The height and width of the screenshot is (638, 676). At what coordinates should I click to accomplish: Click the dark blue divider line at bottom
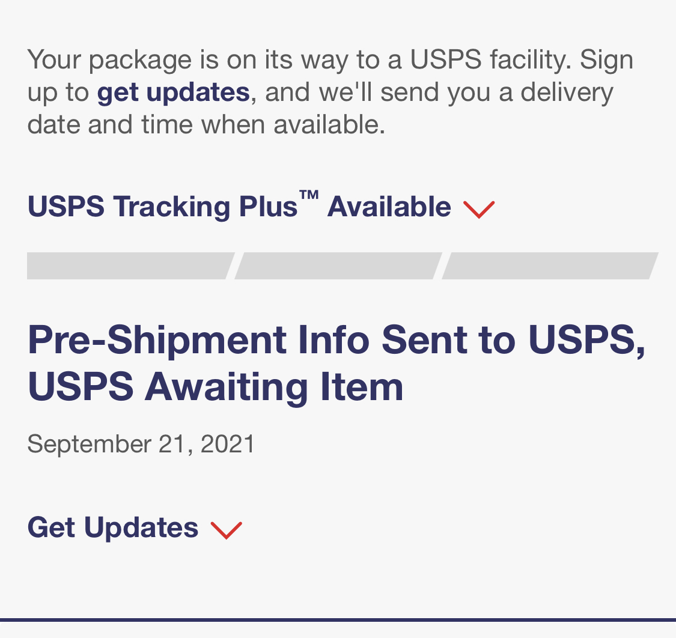tap(338, 619)
